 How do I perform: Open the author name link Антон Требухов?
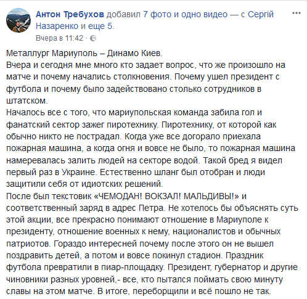click(x=70, y=14)
